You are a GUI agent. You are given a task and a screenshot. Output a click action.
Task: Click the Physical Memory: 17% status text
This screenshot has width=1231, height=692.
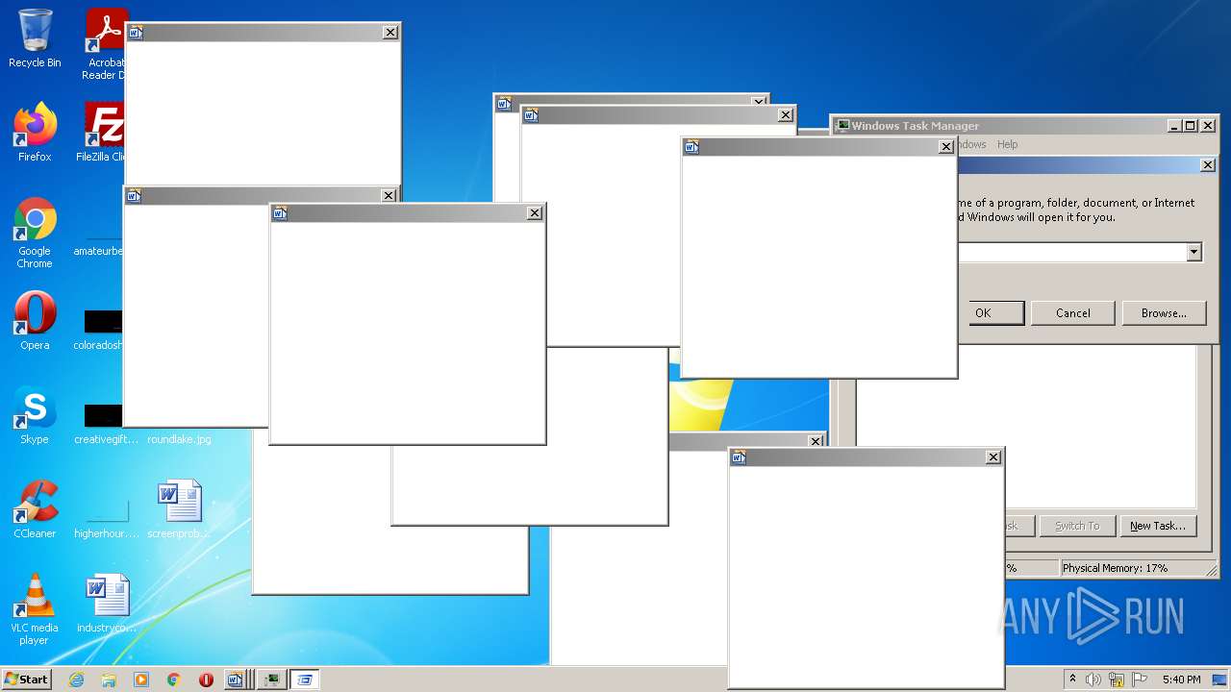1116,568
